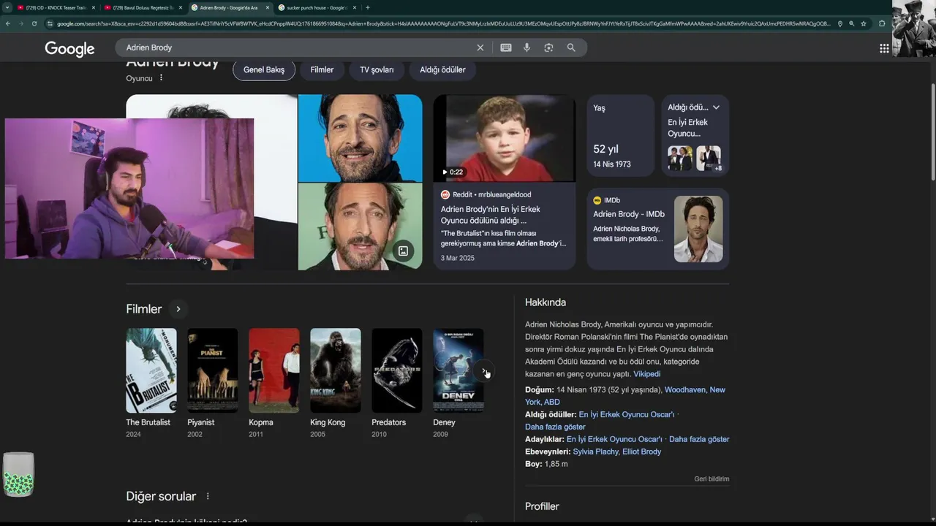Open the Piyanist movie poster
Image resolution: width=936 pixels, height=526 pixels.
tap(213, 370)
